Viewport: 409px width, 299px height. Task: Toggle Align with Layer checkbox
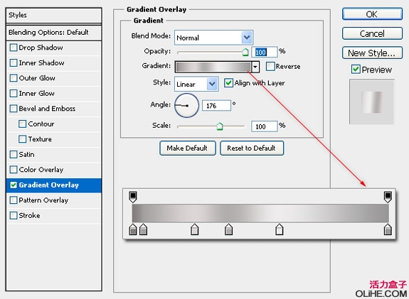(x=228, y=83)
